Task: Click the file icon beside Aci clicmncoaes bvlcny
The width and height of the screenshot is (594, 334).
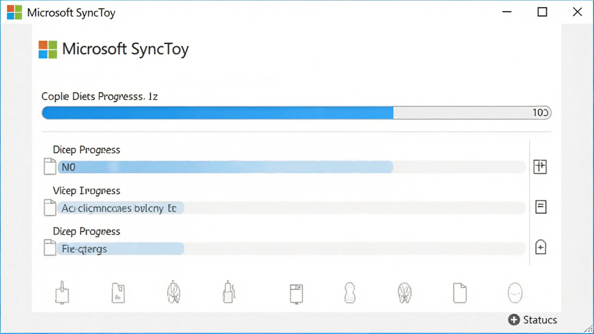Action: pyautogui.click(x=50, y=208)
